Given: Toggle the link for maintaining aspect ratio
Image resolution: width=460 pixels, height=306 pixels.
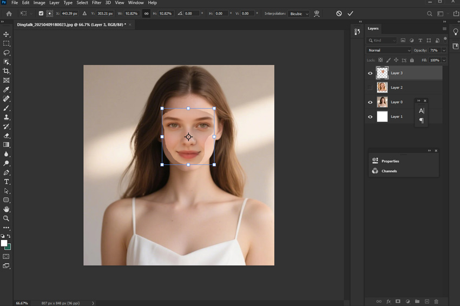Looking at the screenshot, I should point(146,14).
